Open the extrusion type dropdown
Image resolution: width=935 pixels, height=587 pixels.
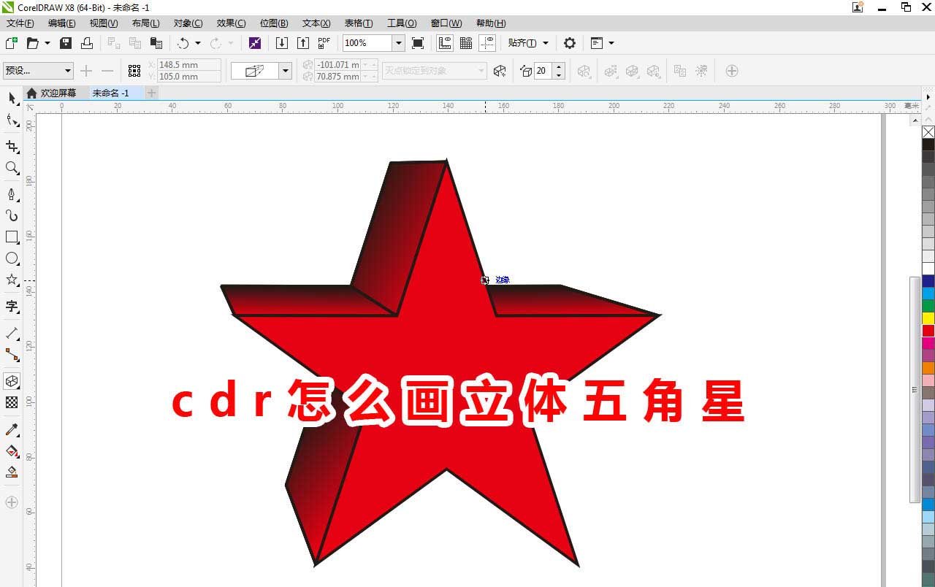(x=286, y=71)
